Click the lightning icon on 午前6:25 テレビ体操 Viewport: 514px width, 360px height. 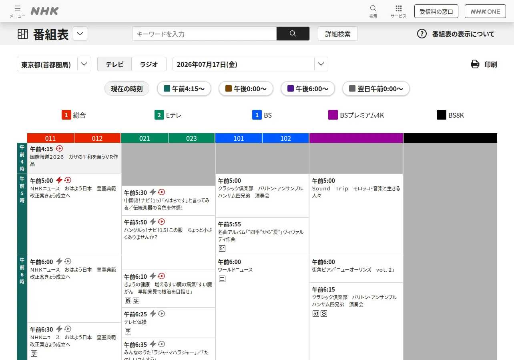(x=153, y=314)
